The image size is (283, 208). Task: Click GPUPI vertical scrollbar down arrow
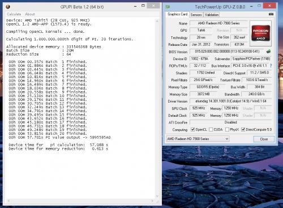[x=157, y=197]
